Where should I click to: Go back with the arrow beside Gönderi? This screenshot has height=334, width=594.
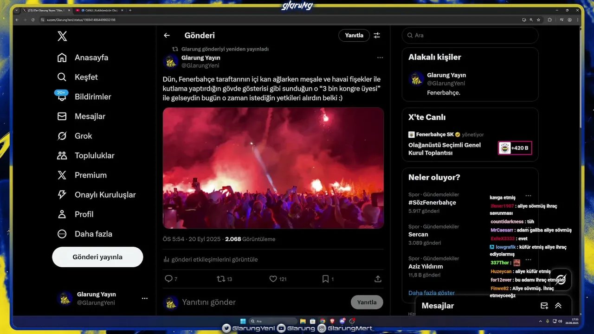(167, 35)
